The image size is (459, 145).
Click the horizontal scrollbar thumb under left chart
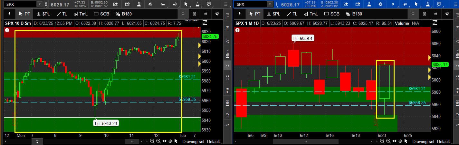[132, 141]
